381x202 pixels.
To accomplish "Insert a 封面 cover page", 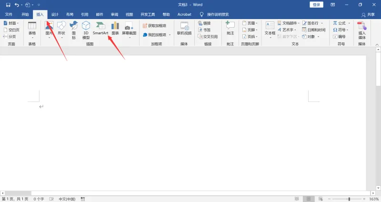I will 11,23.
